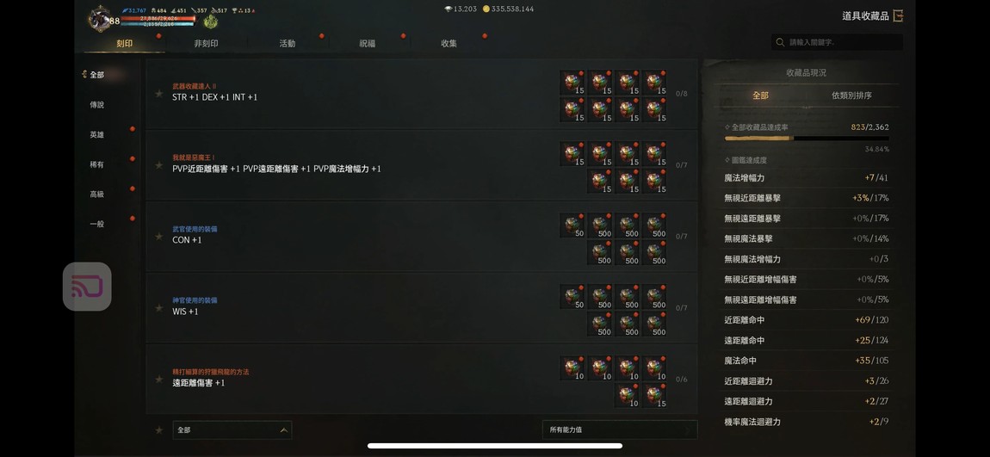Click the search magnifier icon
This screenshot has width=990, height=457.
pyautogui.click(x=780, y=42)
